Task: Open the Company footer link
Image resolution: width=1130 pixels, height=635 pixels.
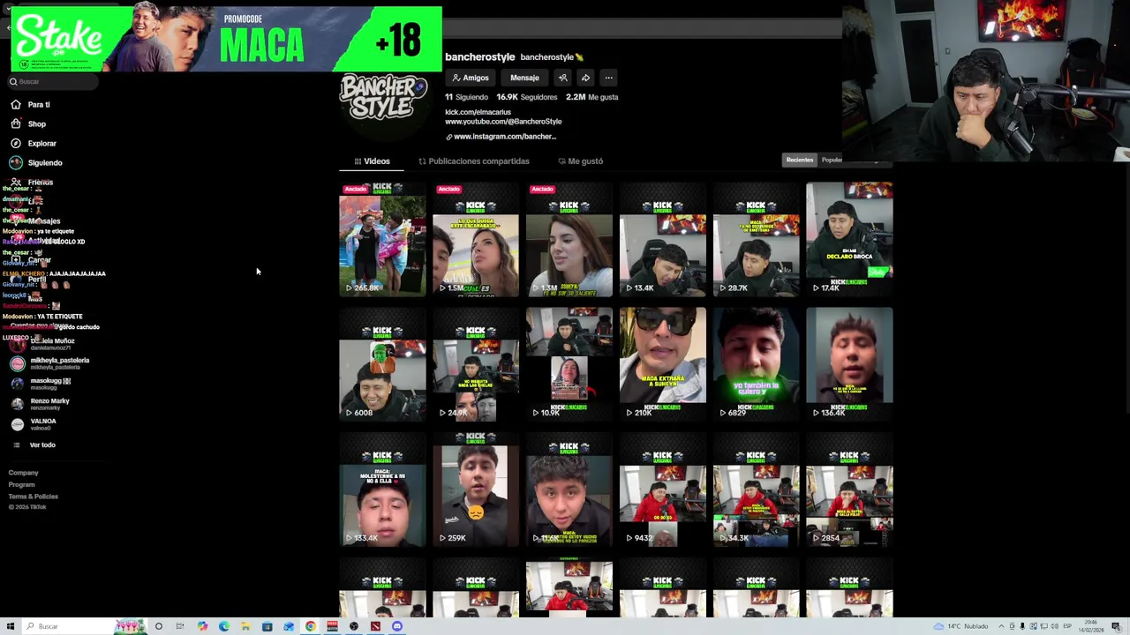Action: coord(24,473)
